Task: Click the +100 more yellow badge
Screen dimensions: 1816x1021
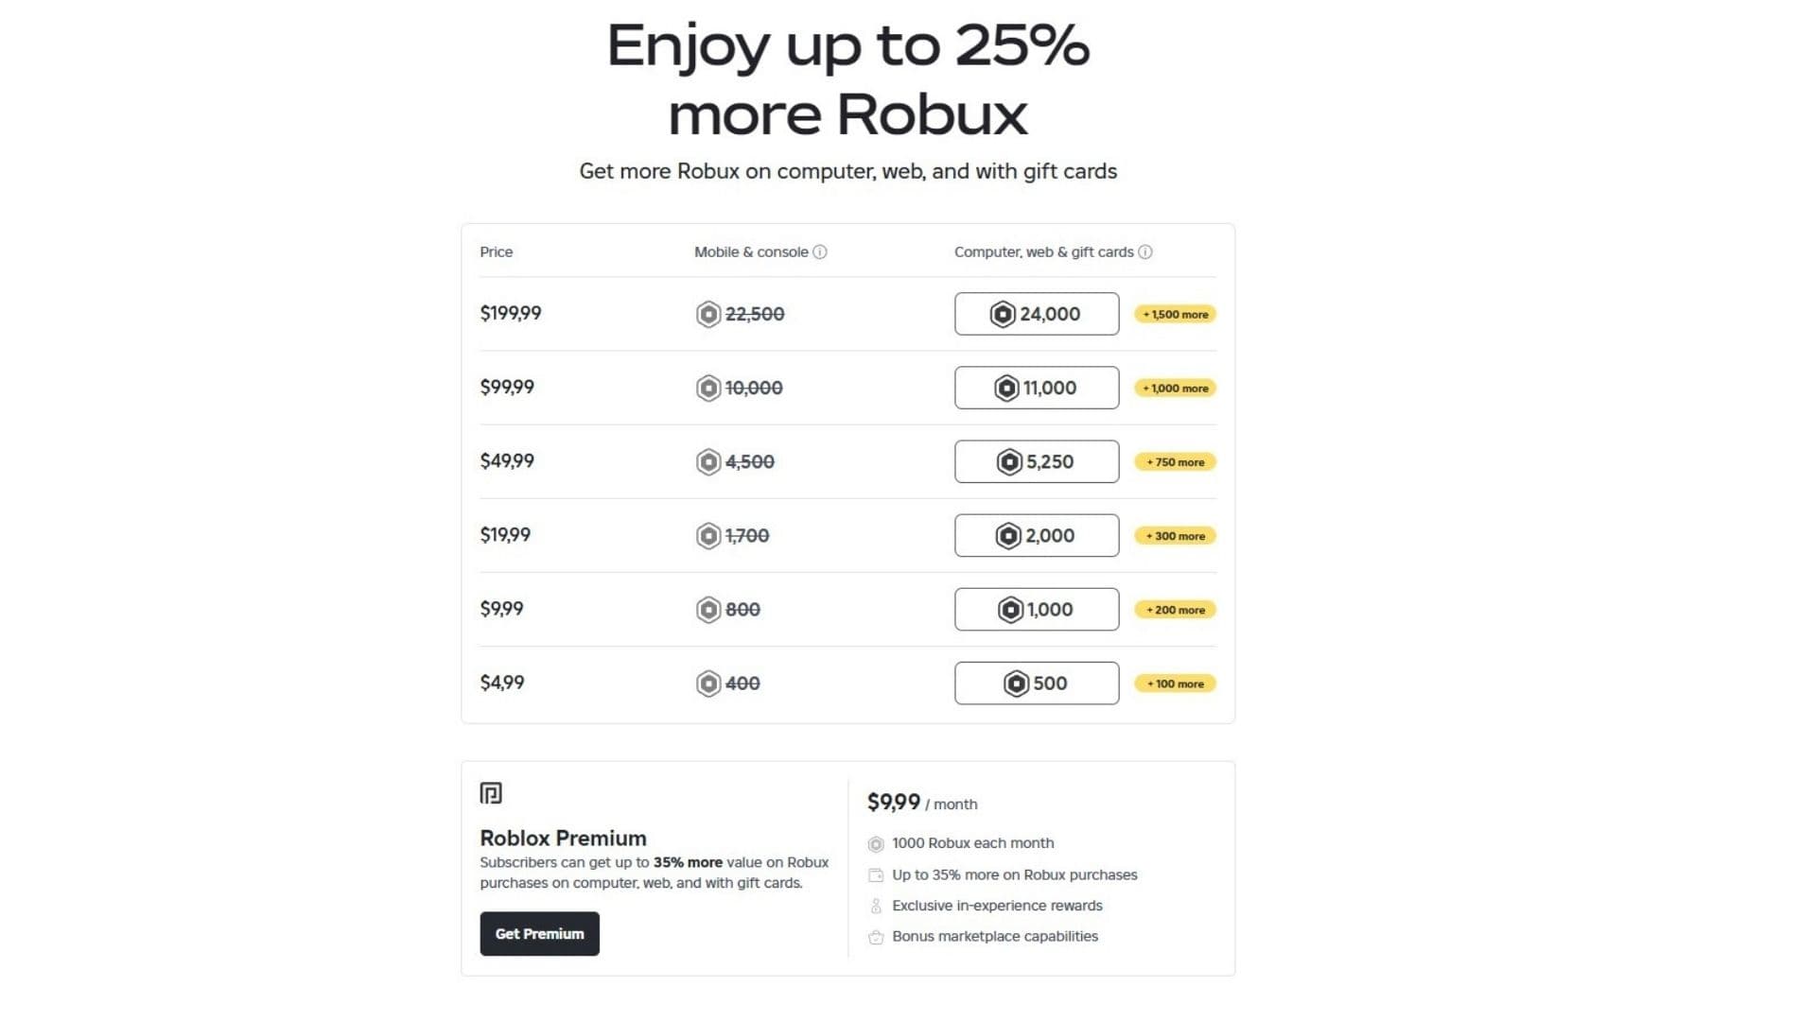Action: click(1176, 684)
